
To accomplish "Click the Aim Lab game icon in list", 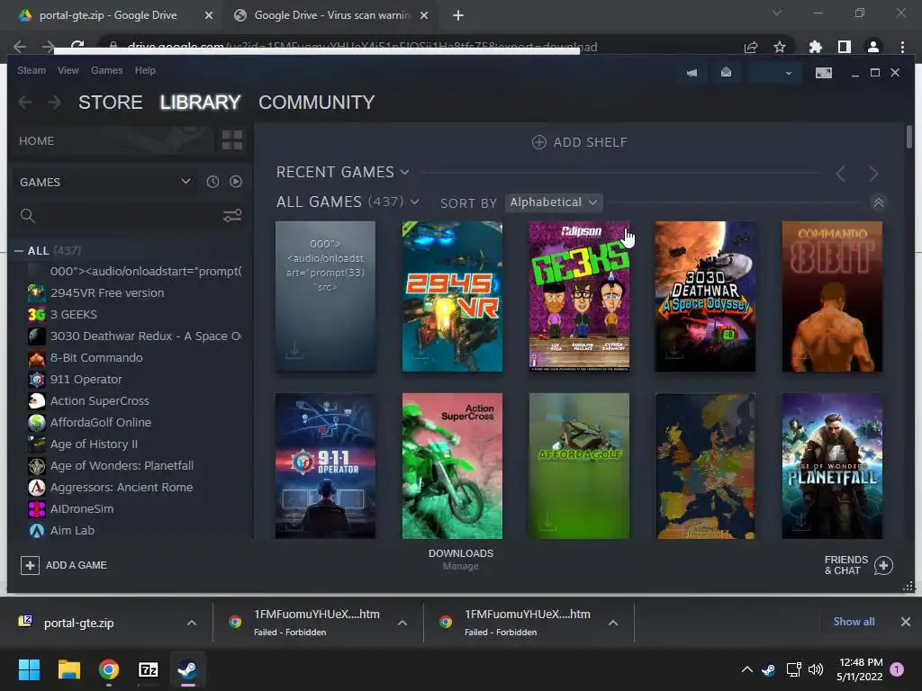I will [36, 531].
